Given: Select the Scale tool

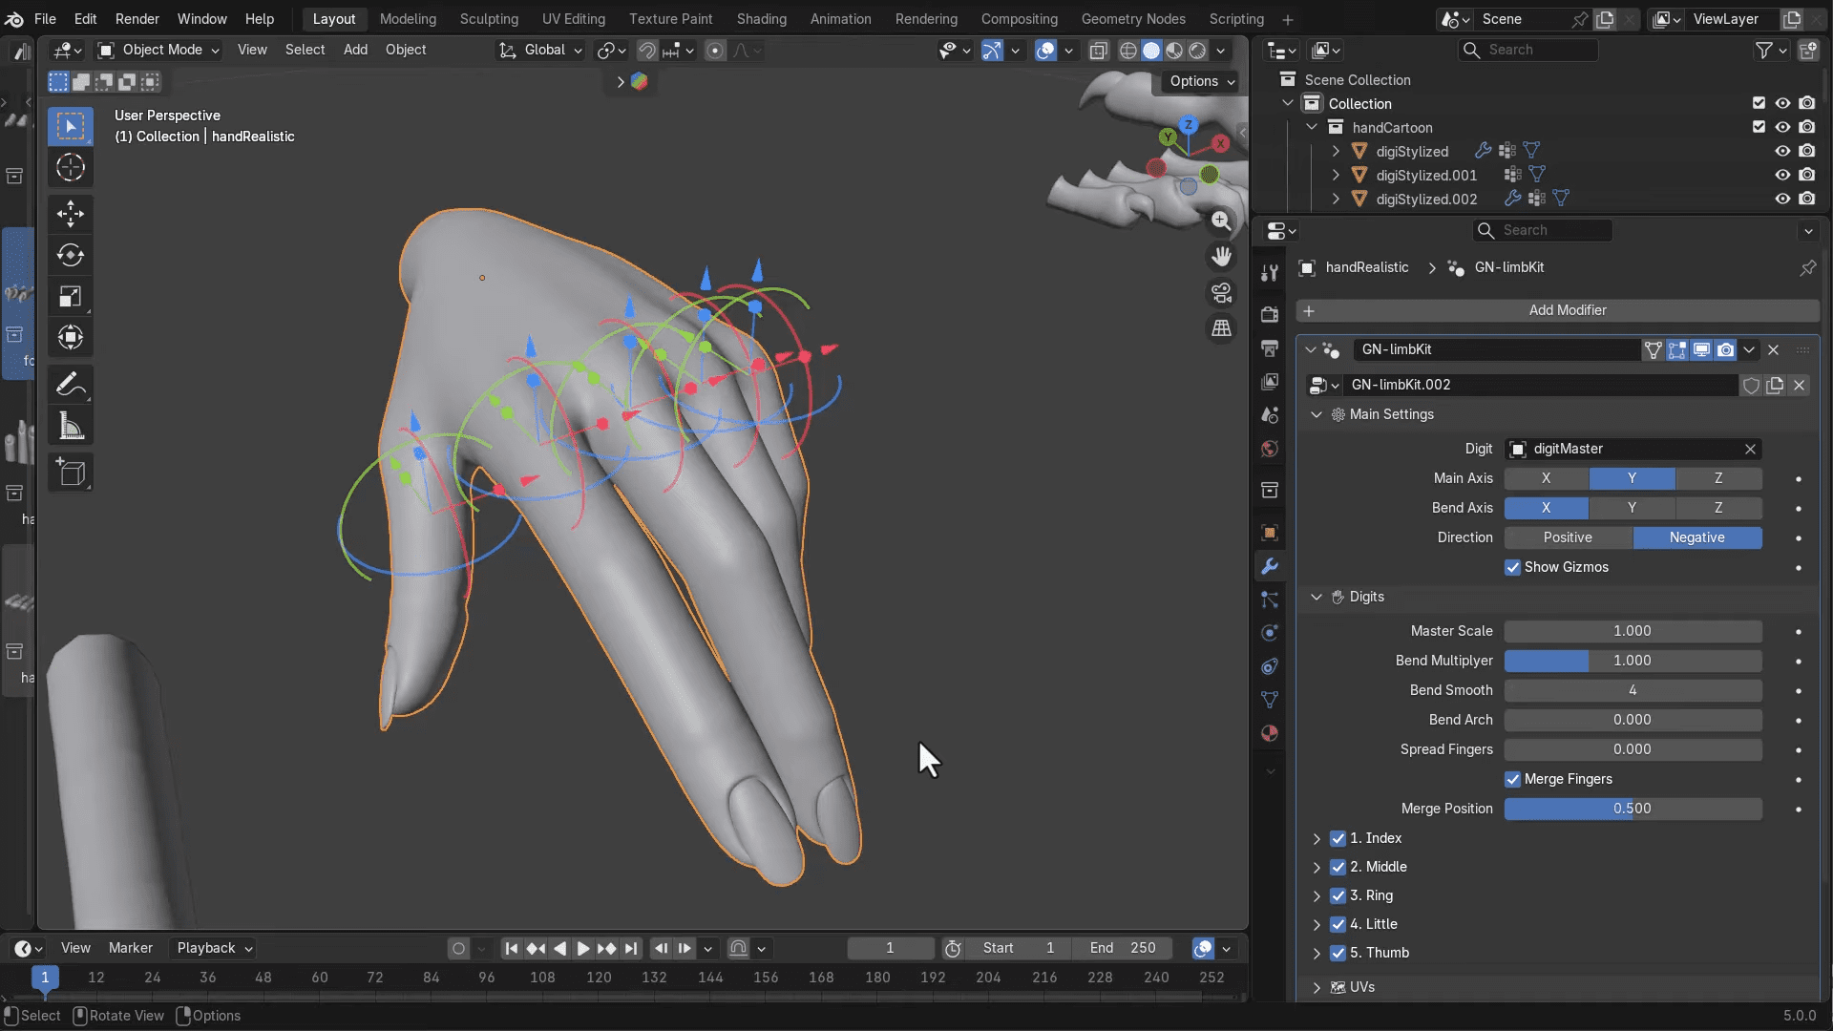Looking at the screenshot, I should (x=70, y=296).
